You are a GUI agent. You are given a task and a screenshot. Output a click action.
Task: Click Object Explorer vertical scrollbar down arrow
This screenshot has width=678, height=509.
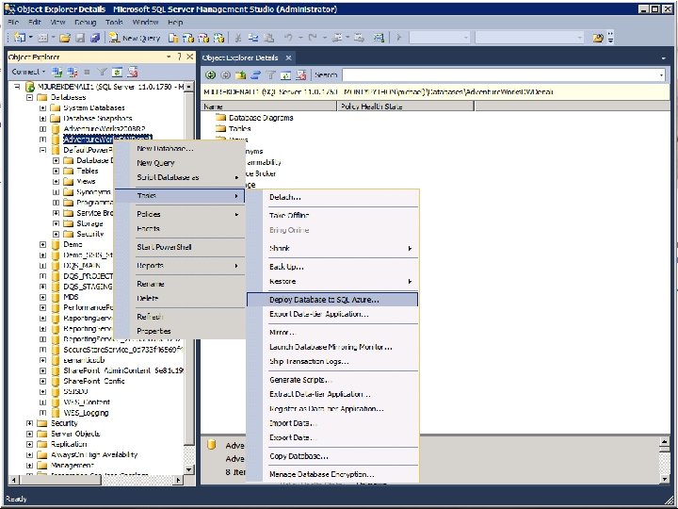(x=189, y=469)
